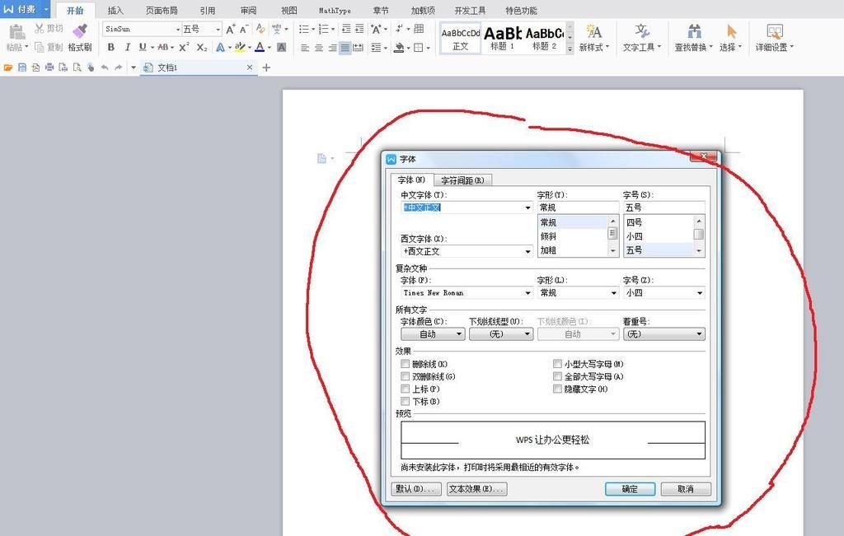The height and width of the screenshot is (536, 844).
Task: Click the font color A in ribbon
Action: click(x=260, y=47)
